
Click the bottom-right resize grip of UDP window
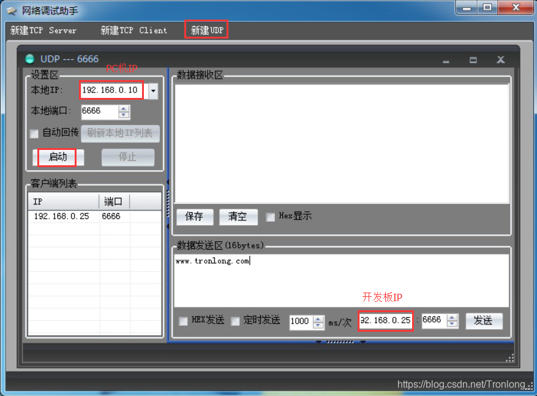coord(509,358)
